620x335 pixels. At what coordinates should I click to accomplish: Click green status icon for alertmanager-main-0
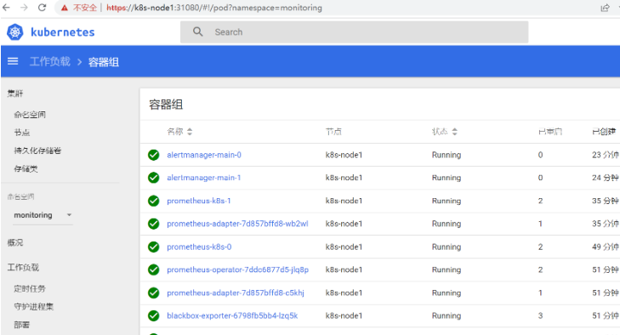pos(153,155)
